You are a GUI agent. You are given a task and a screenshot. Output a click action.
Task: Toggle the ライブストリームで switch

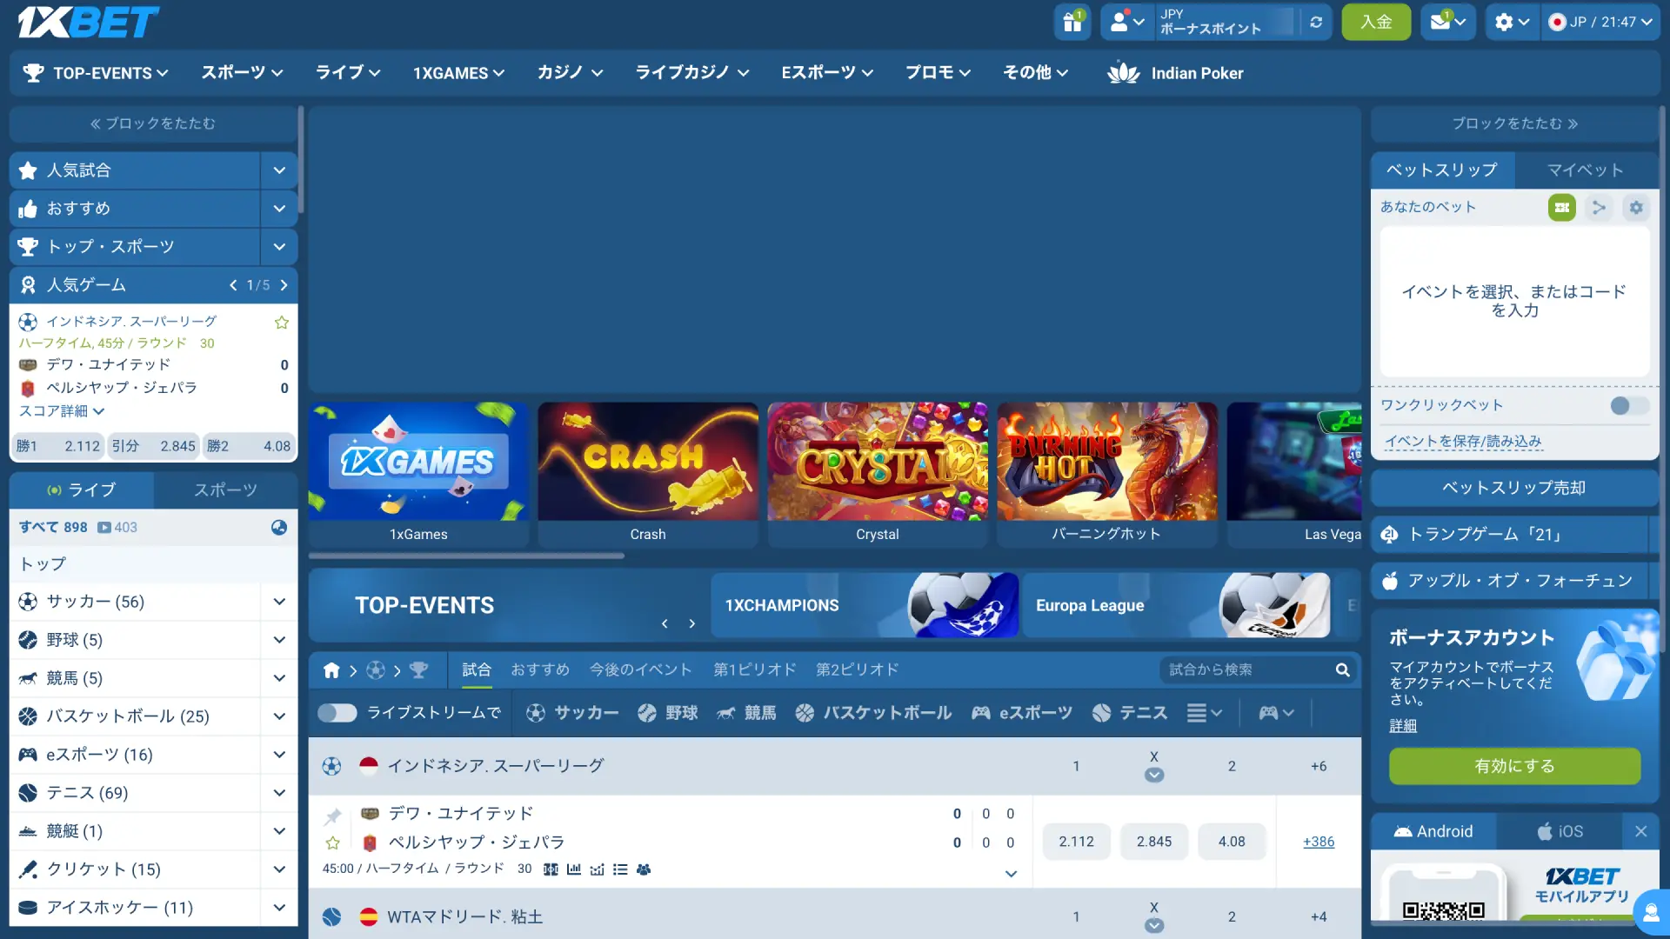pos(337,713)
